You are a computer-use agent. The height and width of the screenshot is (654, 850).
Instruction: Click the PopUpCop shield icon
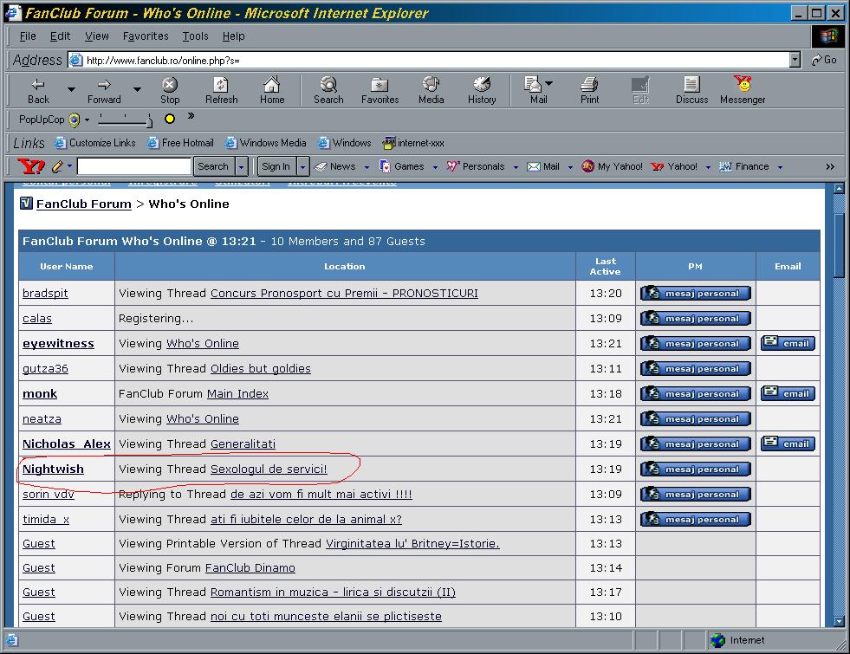75,120
